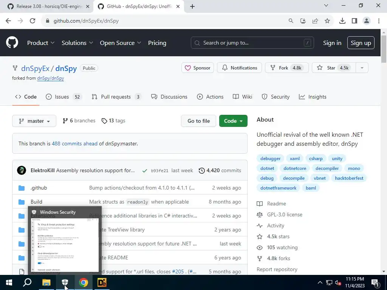
Task: Click the network tray icon
Action: (x=329, y=282)
